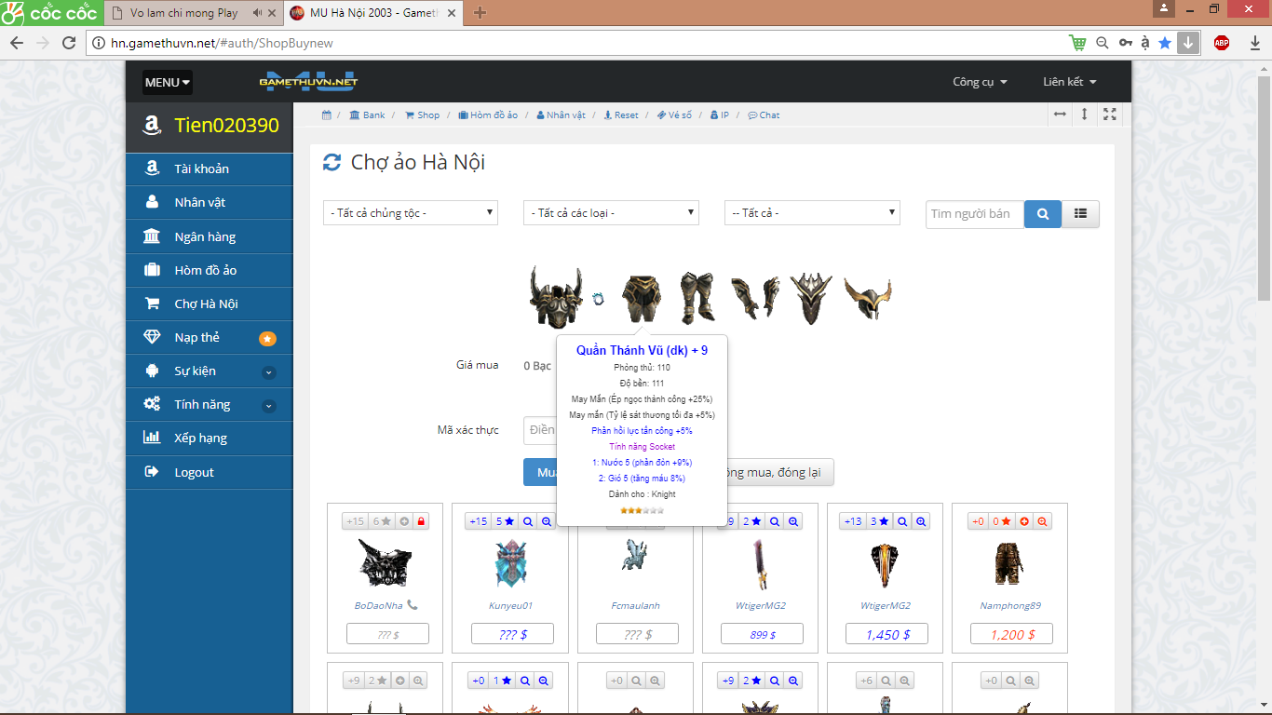Click the blue search button
The height and width of the screenshot is (715, 1272).
coord(1043,214)
